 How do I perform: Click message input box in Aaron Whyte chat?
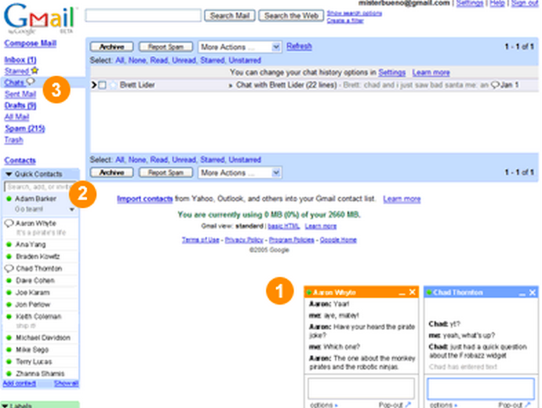(x=361, y=388)
